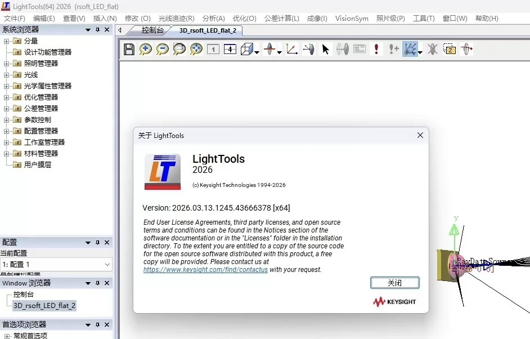This screenshot has width=530, height=339.
Task: Click the 关闭 button in About dialog
Action: [395, 283]
